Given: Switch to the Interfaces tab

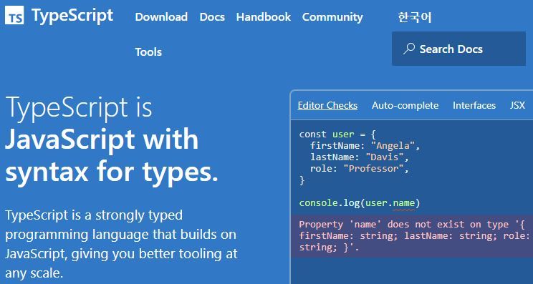Looking at the screenshot, I should (x=474, y=106).
